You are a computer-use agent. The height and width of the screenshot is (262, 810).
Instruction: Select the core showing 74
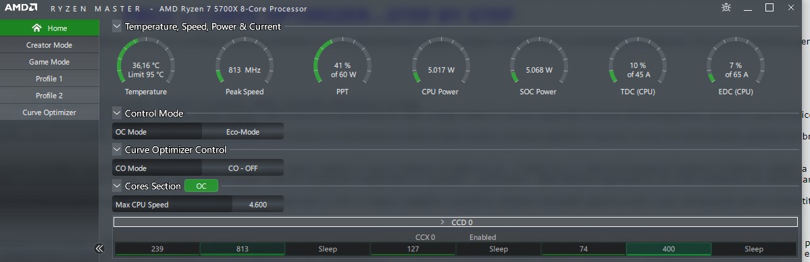(584, 249)
